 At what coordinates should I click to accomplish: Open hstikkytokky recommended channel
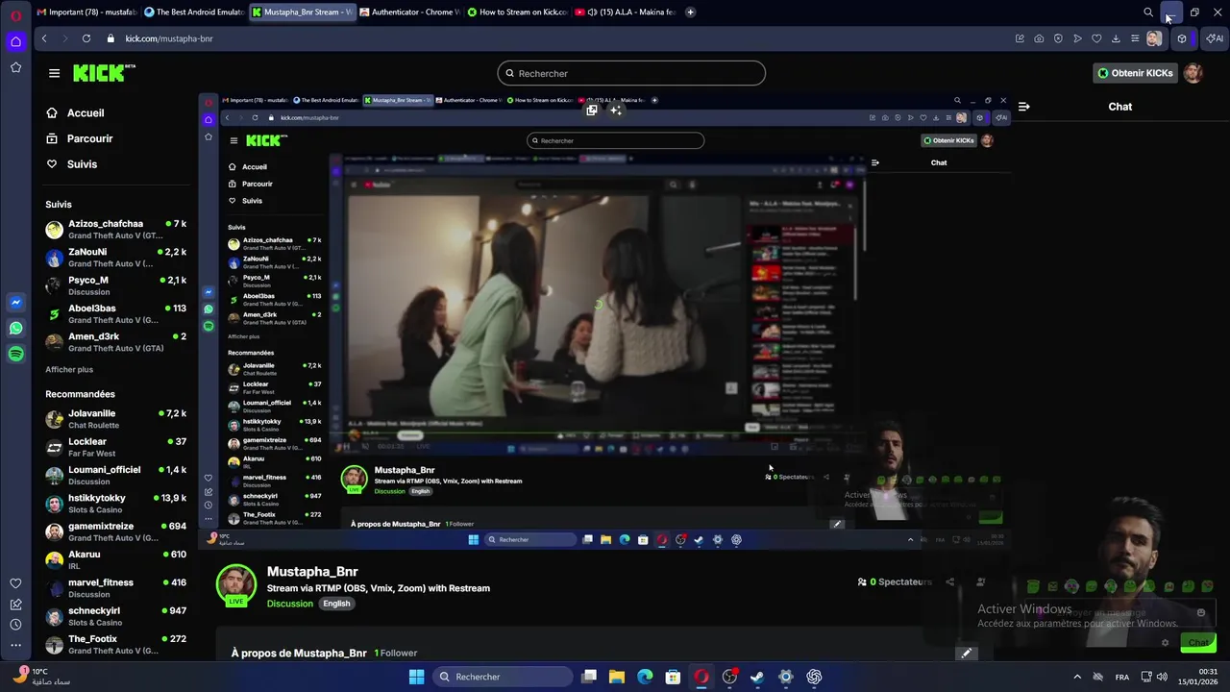pos(115,504)
